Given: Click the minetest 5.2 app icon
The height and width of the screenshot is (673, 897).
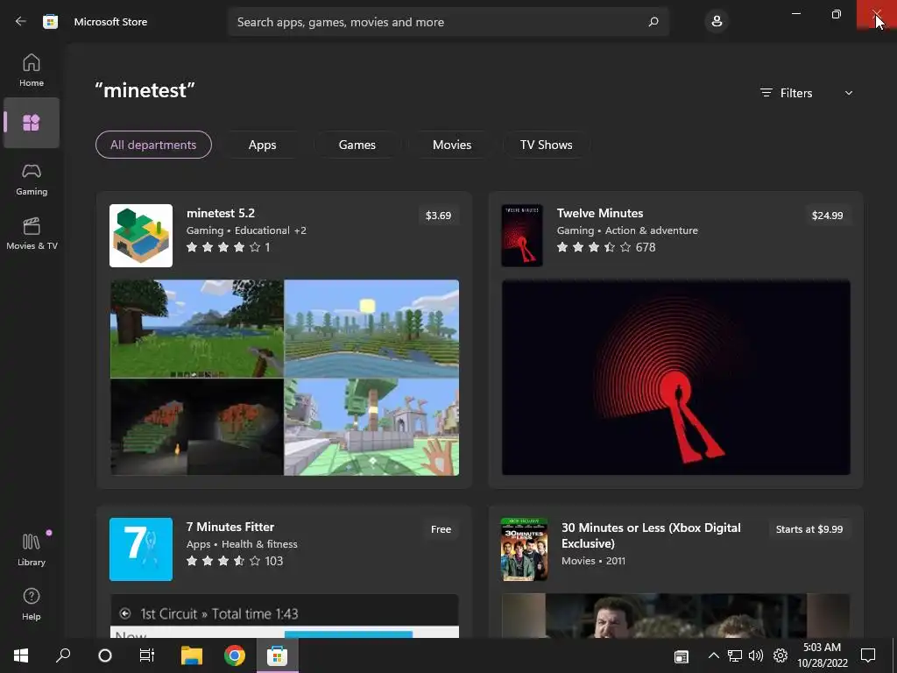Looking at the screenshot, I should tap(141, 235).
